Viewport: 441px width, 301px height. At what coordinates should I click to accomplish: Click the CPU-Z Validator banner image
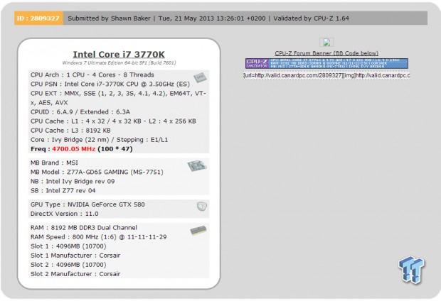click(x=326, y=63)
